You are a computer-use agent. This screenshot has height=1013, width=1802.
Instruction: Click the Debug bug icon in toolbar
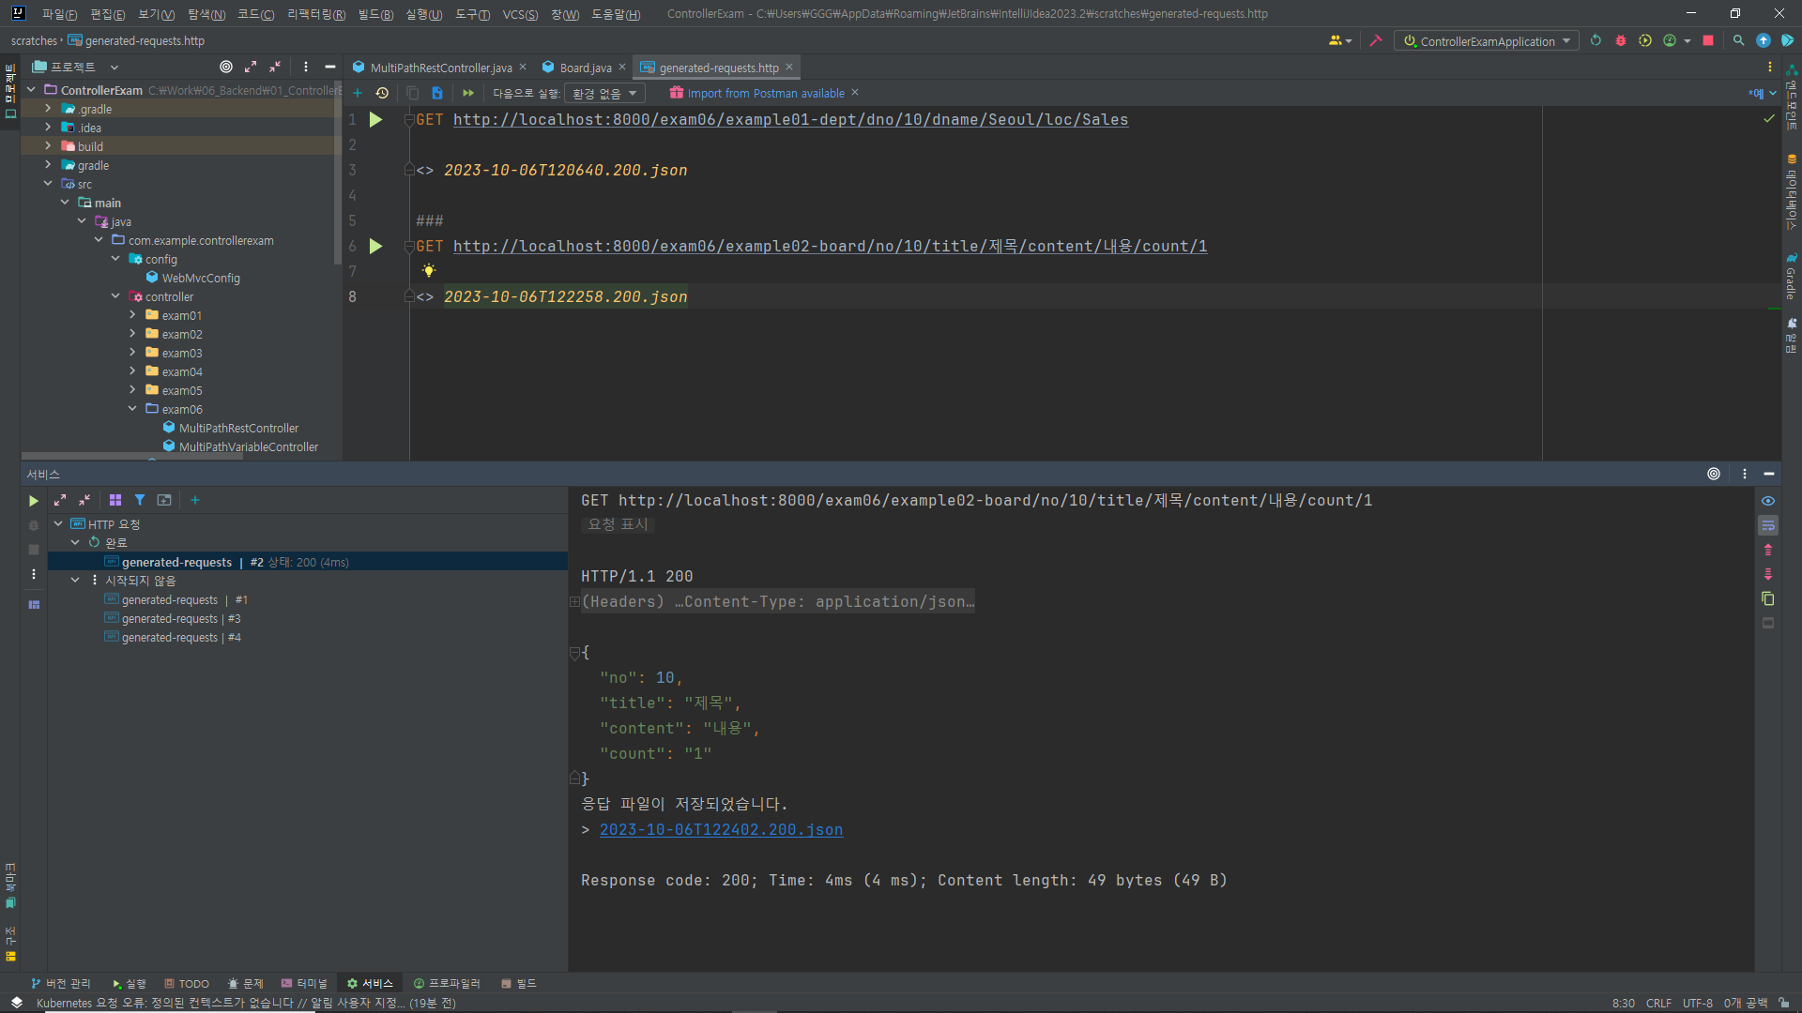coord(1620,41)
